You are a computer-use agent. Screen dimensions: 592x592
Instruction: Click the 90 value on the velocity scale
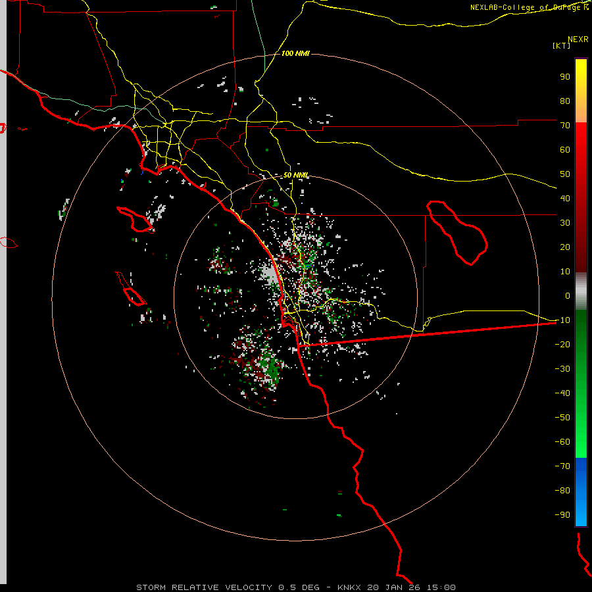(565, 77)
